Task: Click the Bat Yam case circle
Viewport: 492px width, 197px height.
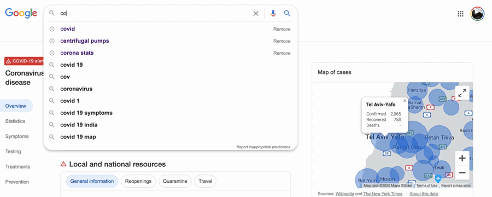Action: [x=367, y=178]
